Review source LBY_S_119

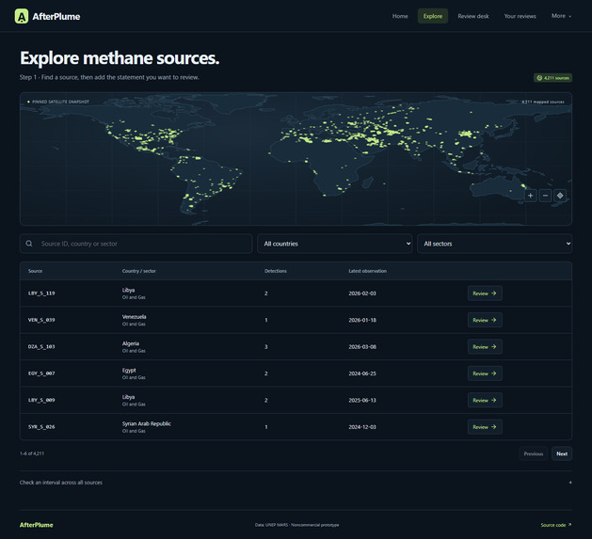(485, 293)
